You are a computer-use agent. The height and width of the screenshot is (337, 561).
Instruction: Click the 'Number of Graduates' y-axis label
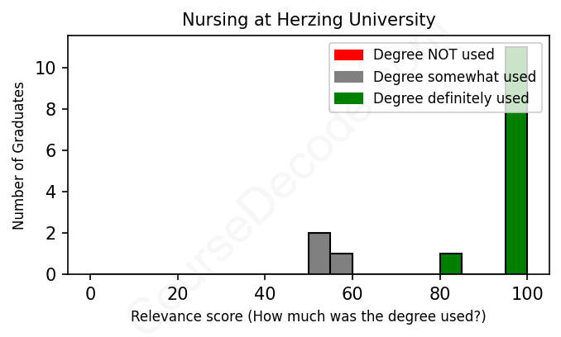pos(18,154)
